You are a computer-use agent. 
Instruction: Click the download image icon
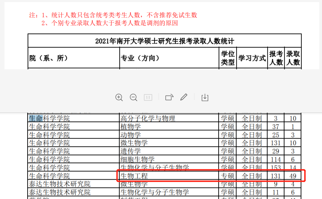click(205, 98)
